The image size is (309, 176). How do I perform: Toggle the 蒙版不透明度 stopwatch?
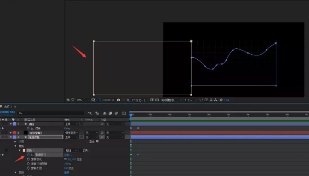[x=29, y=164]
